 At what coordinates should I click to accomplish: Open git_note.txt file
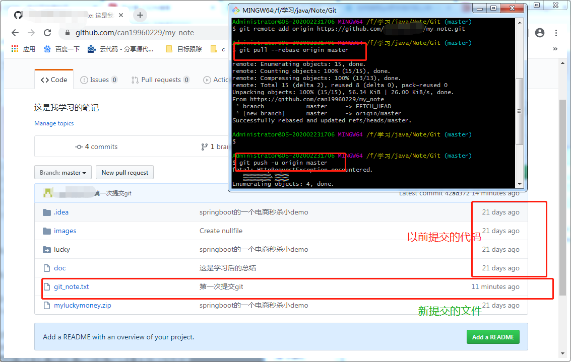(72, 286)
